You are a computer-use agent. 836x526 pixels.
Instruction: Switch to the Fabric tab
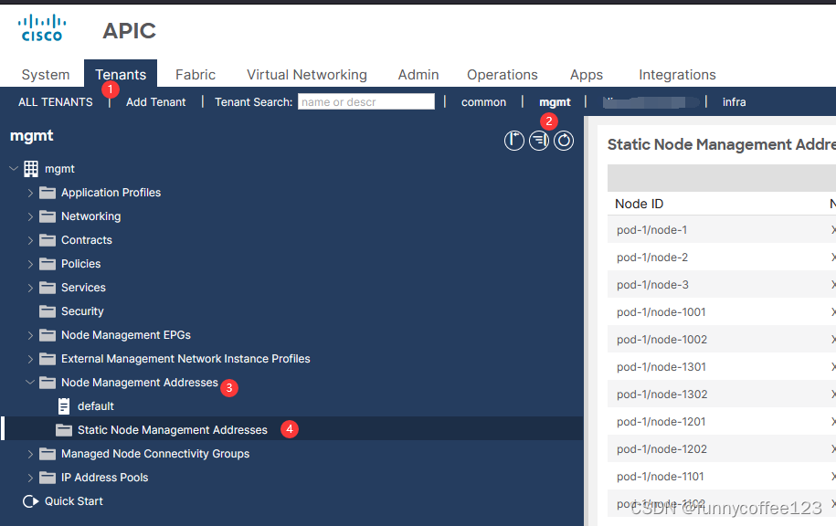pyautogui.click(x=196, y=75)
